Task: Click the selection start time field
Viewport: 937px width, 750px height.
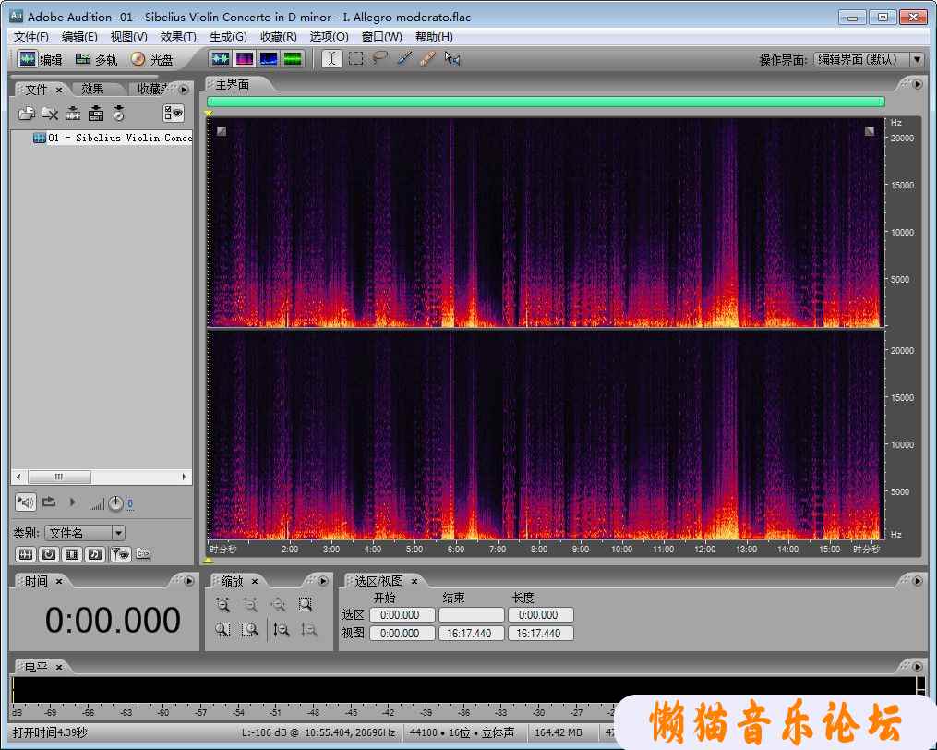Action: [x=402, y=615]
